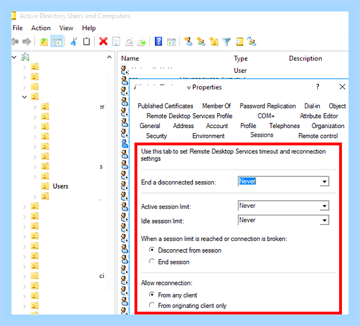Select the highlighted blue user icon in list
This screenshot has height=326, width=360.
pyautogui.click(x=125, y=144)
